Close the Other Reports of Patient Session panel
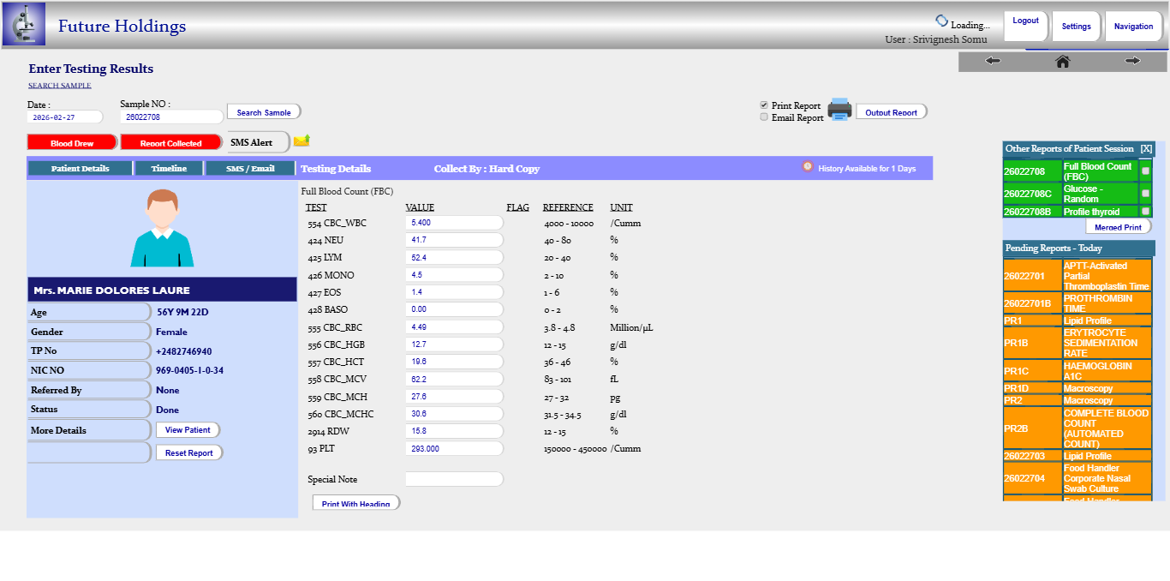Viewport: 1170px width, 581px height. tap(1146, 149)
